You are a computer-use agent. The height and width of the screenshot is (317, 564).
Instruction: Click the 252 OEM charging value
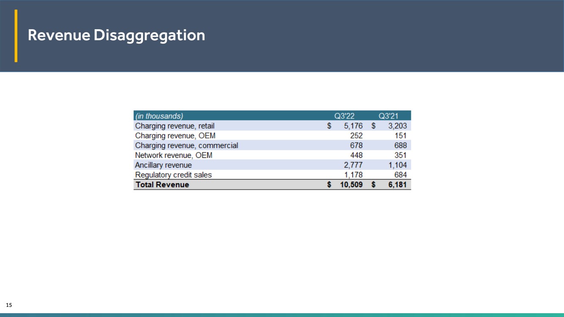tap(356, 135)
